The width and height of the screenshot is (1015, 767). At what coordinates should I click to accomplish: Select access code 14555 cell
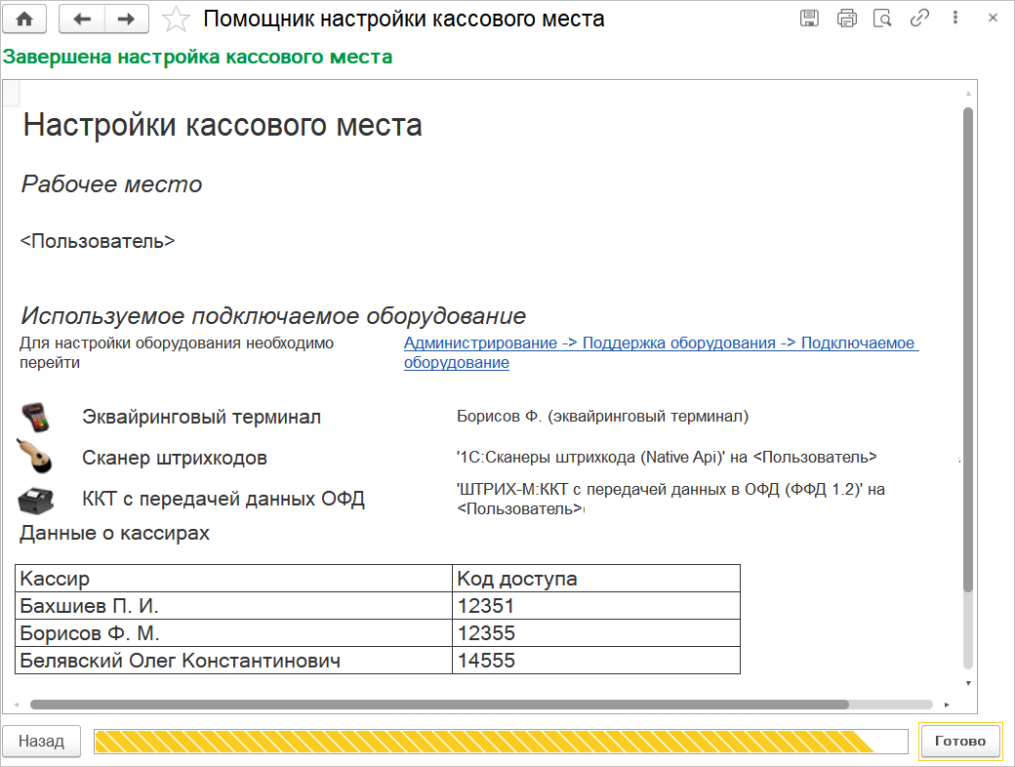(595, 661)
